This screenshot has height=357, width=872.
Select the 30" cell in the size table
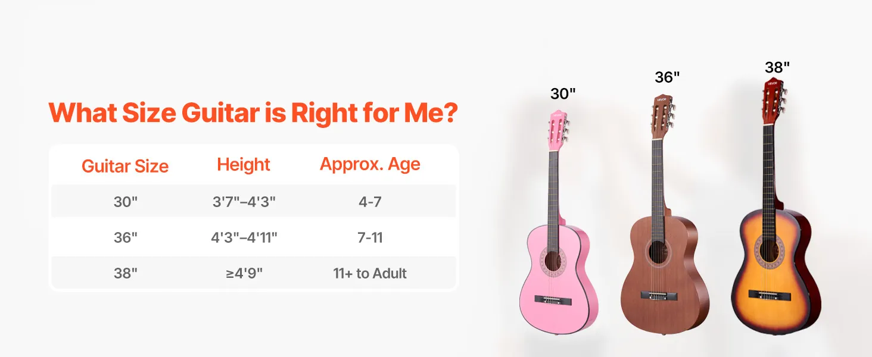pyautogui.click(x=125, y=202)
